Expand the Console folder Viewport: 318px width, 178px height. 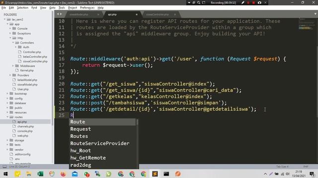(x=10, y=29)
